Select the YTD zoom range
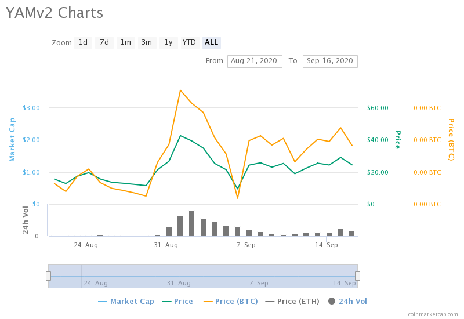464x319 pixels. [190, 42]
